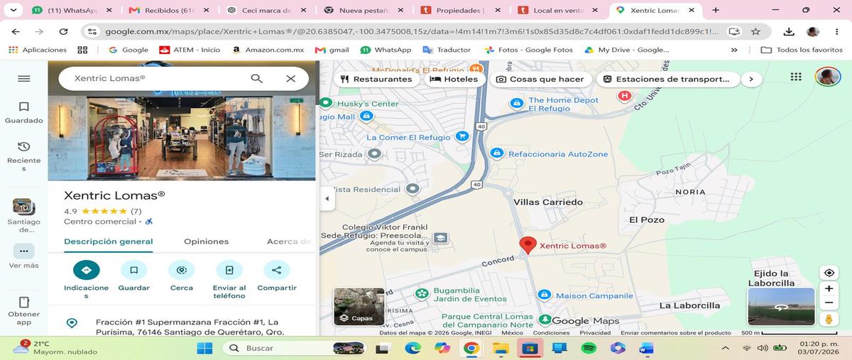
Task: Open the Santiago de... recent thumbnail
Action: point(23,216)
